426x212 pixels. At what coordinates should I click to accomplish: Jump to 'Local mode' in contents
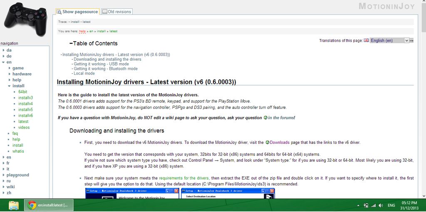coord(84,73)
